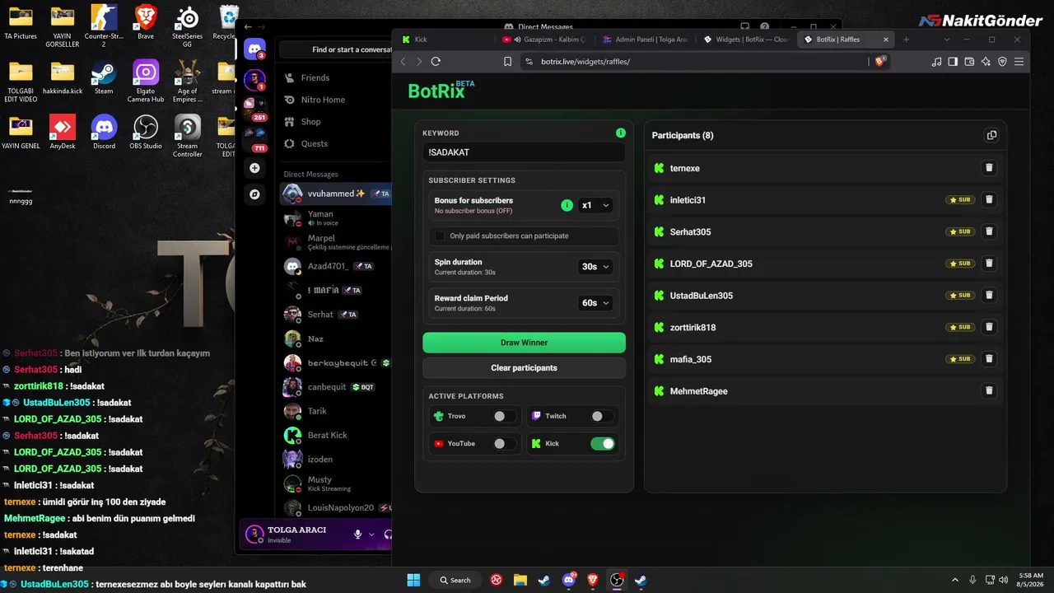Switch to Admin Paneli tab

click(646, 40)
